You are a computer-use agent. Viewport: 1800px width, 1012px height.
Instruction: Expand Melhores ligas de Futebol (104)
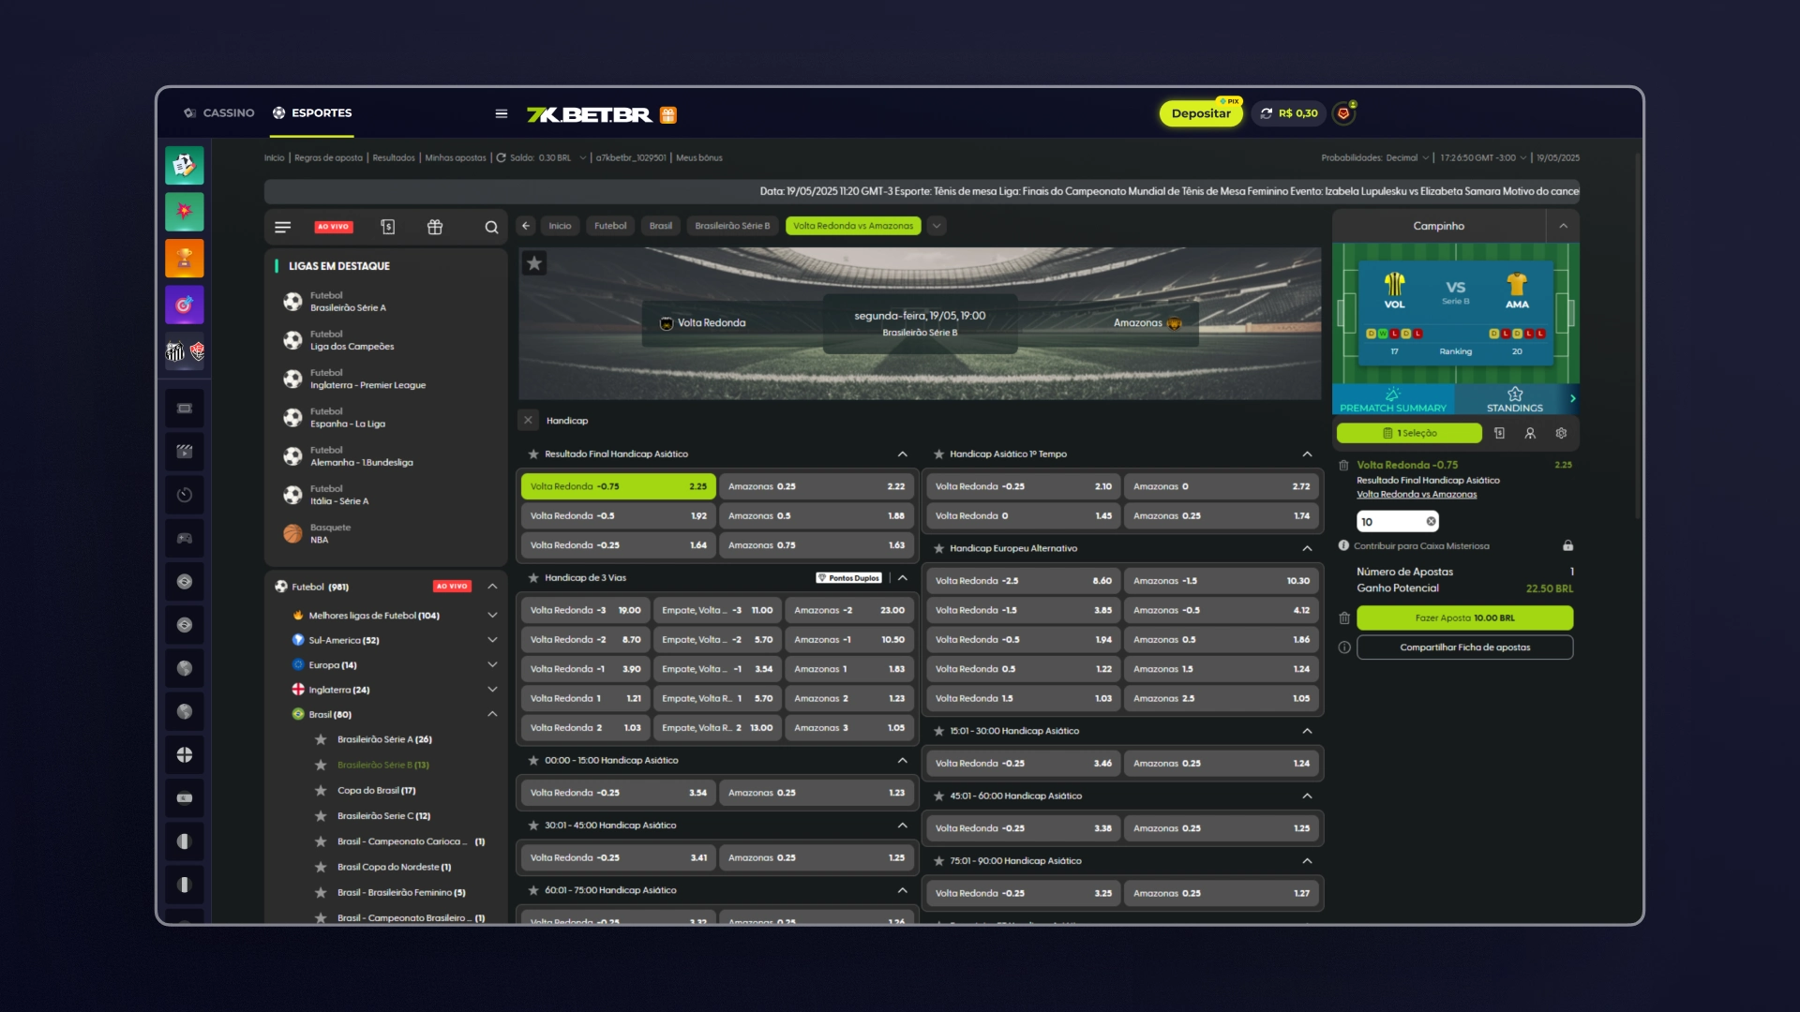[x=492, y=616]
